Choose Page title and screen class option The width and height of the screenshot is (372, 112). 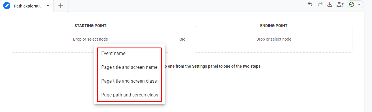pos(129,81)
